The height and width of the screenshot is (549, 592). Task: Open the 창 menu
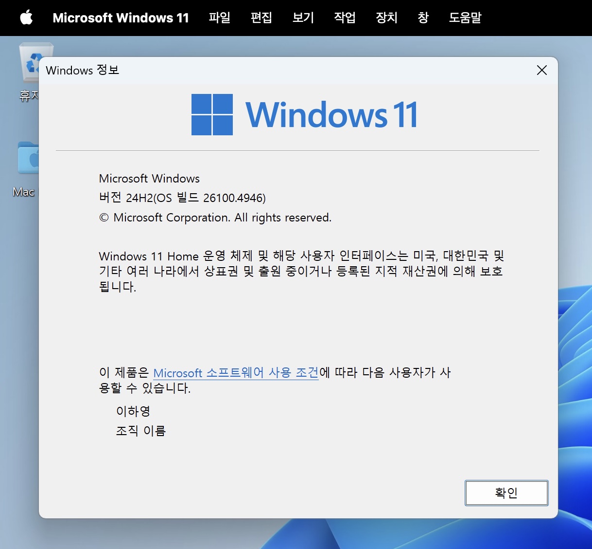point(423,18)
